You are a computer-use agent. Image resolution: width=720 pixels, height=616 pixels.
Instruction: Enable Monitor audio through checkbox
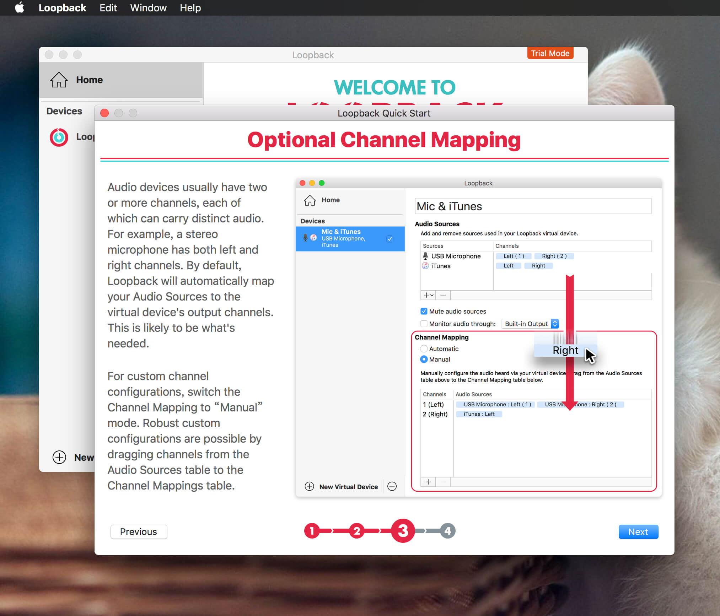pyautogui.click(x=424, y=324)
